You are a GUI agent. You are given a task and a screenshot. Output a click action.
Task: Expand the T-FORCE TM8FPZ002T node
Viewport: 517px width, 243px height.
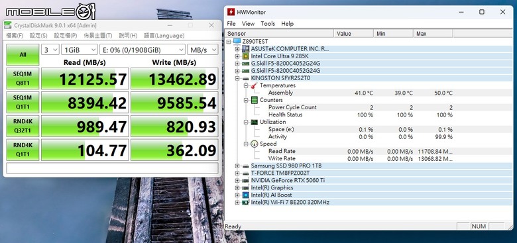click(237, 173)
